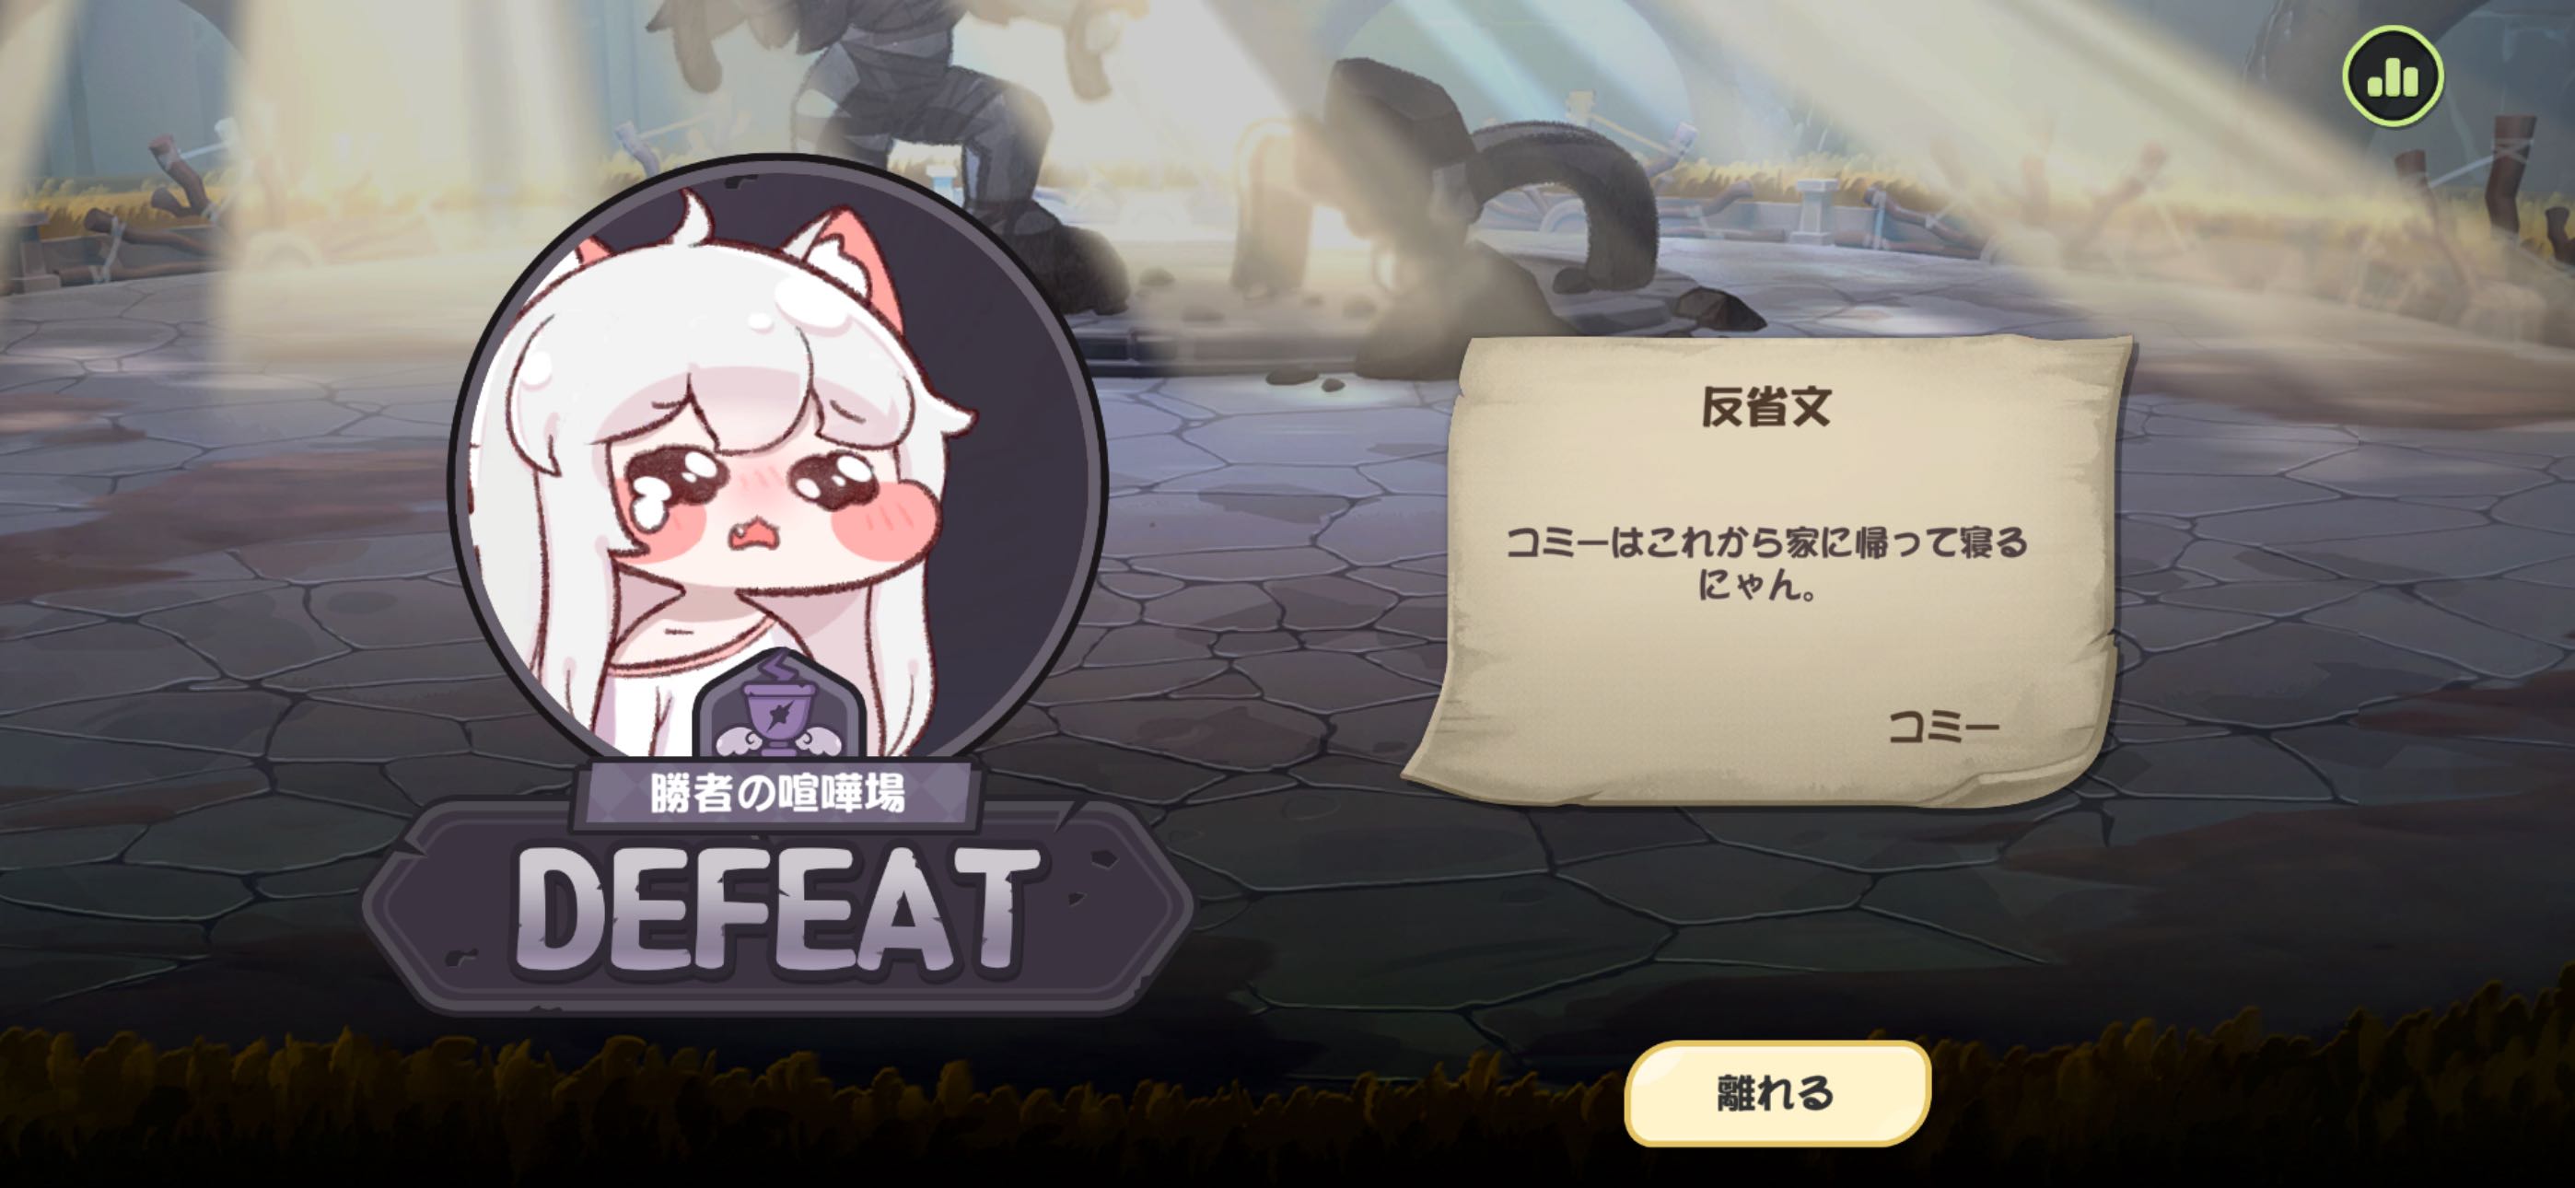
Task: Tap the crying cat-girl avatar portrait
Action: (777, 480)
